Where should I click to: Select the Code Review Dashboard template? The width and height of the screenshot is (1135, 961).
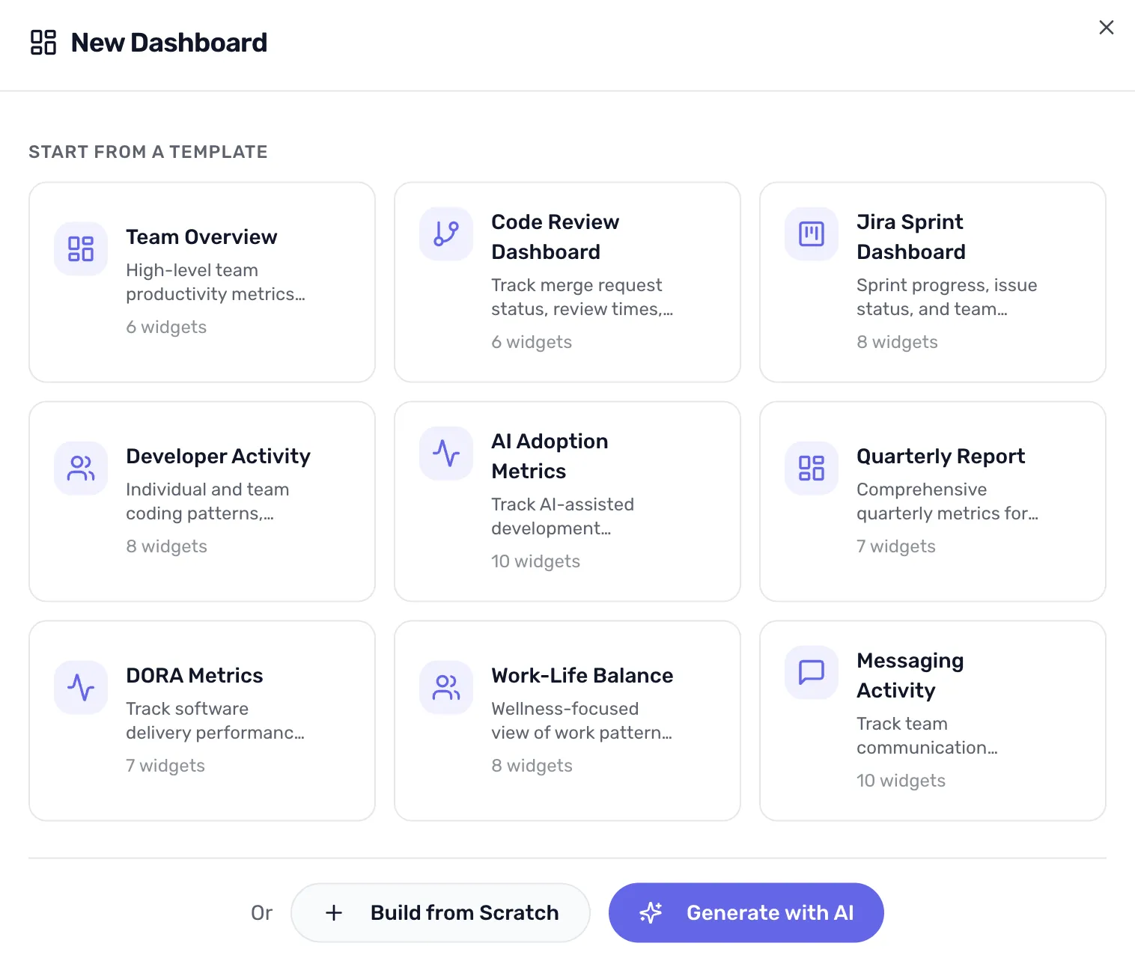(567, 282)
